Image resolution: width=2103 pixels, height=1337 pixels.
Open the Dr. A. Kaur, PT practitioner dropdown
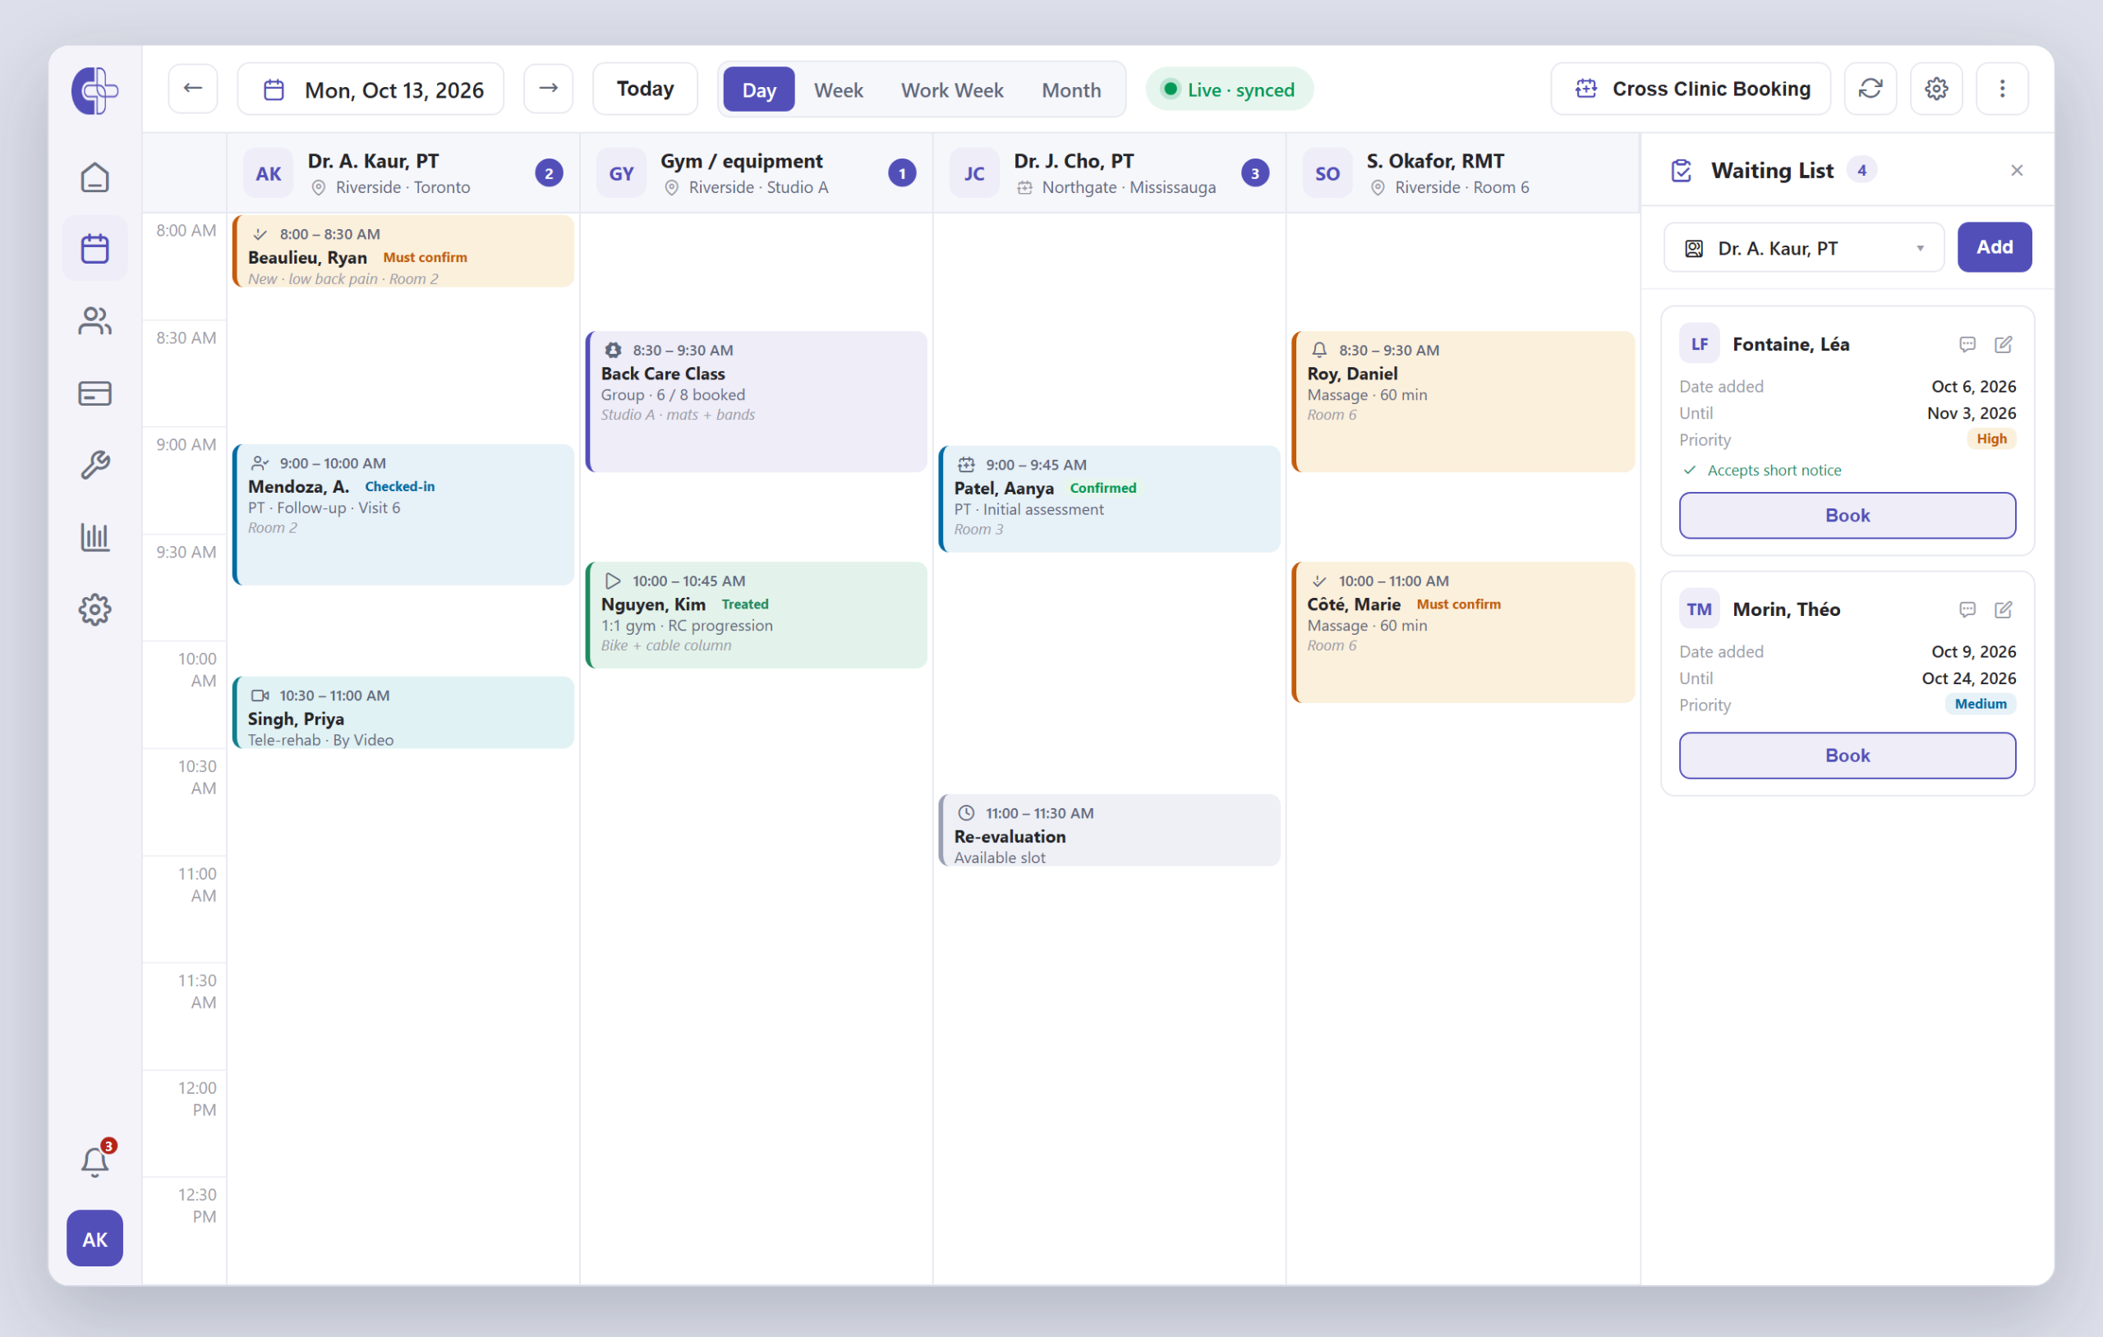[x=1803, y=248]
